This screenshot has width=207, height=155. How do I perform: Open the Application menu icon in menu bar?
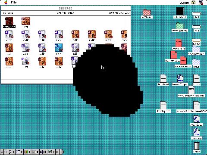pyautogui.click(x=201, y=2)
